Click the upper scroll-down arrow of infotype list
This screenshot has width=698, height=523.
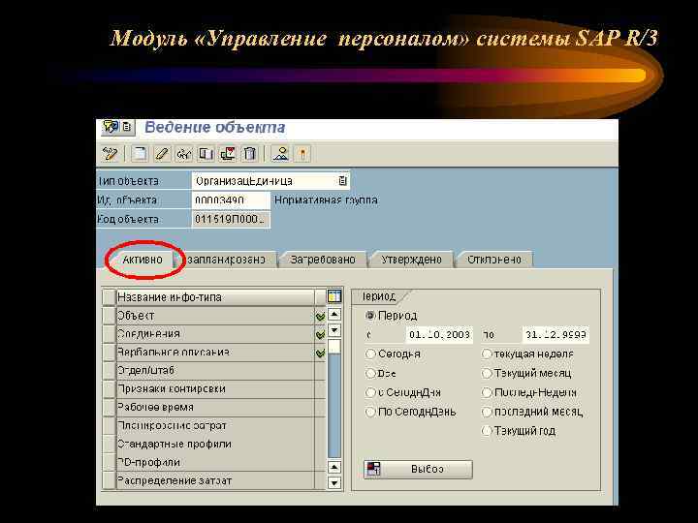click(x=334, y=330)
